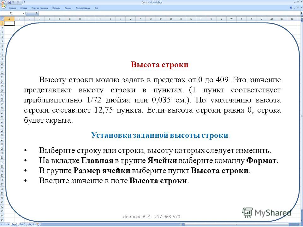Click footer text 'Дианова В. А. 217-968-570'
Viewport: 303px width, 227px height.
(x=151, y=217)
